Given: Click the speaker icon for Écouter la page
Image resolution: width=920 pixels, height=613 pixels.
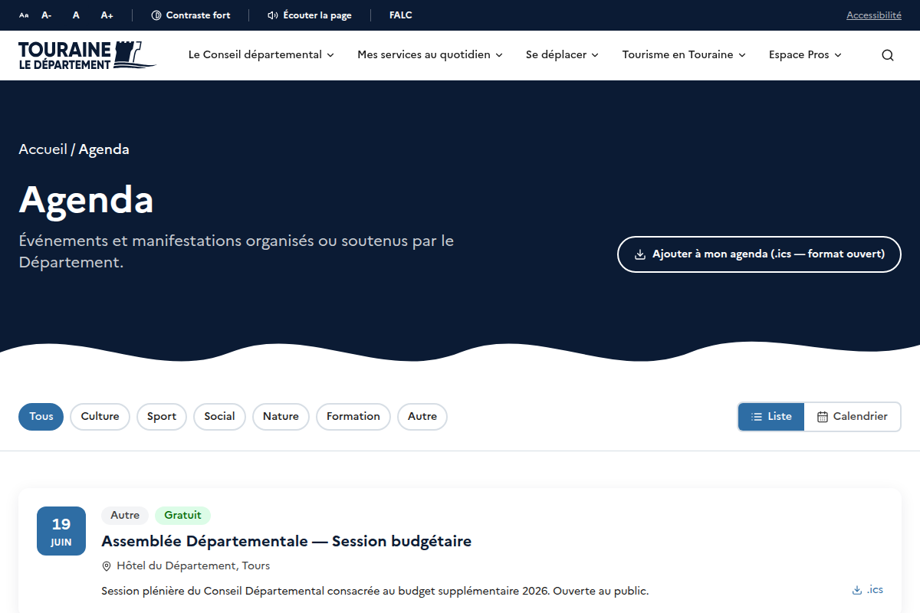Looking at the screenshot, I should pos(272,15).
